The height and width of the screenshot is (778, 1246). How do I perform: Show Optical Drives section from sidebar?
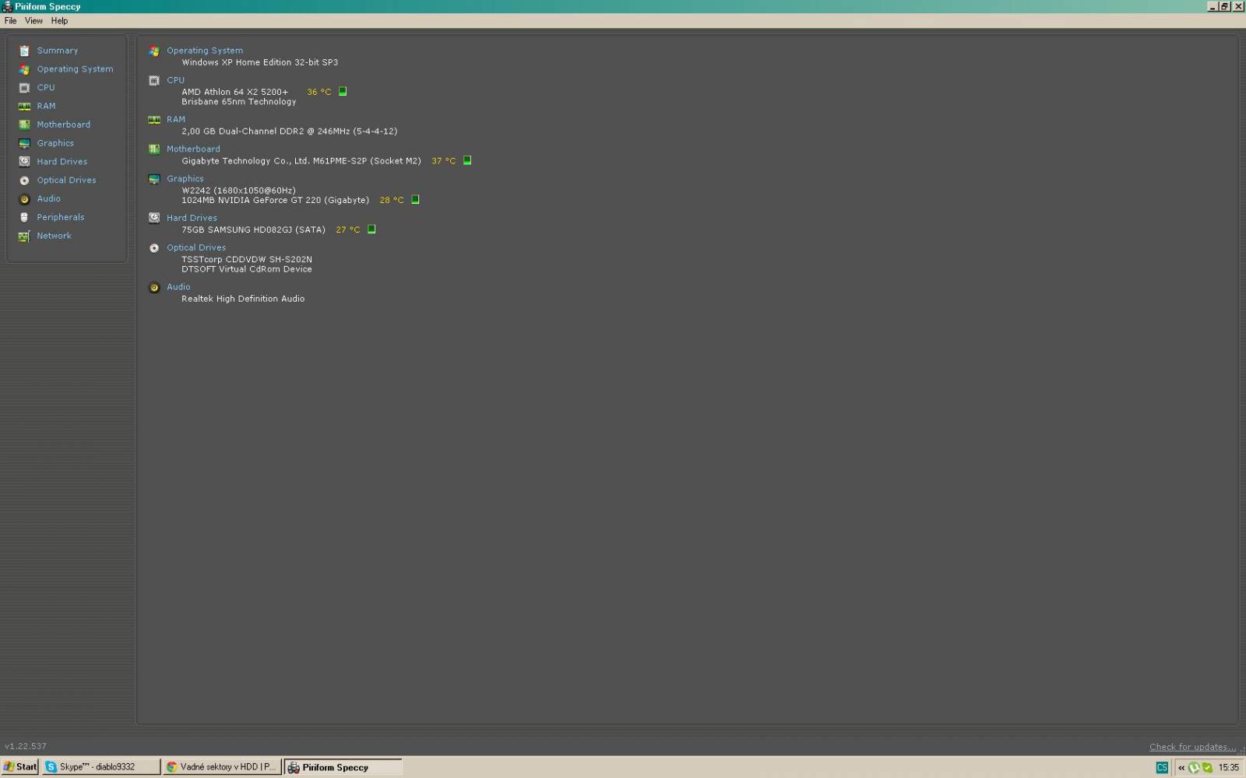(x=66, y=180)
